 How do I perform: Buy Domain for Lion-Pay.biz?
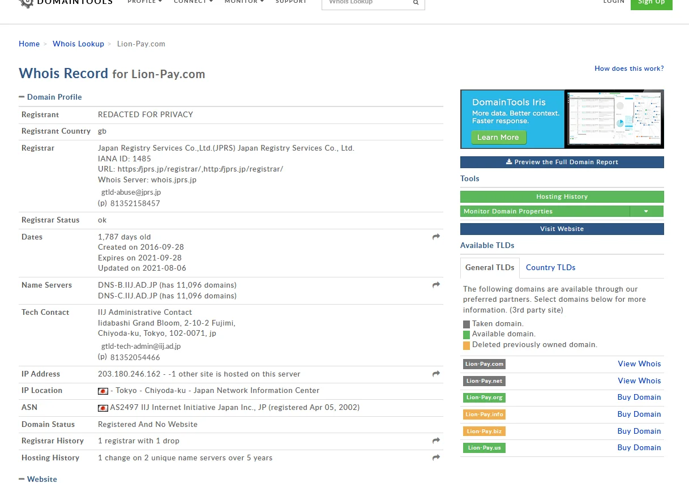(639, 431)
